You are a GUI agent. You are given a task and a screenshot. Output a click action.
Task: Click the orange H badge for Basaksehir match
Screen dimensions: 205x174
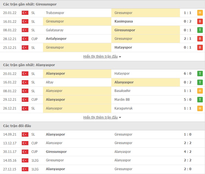200,91
